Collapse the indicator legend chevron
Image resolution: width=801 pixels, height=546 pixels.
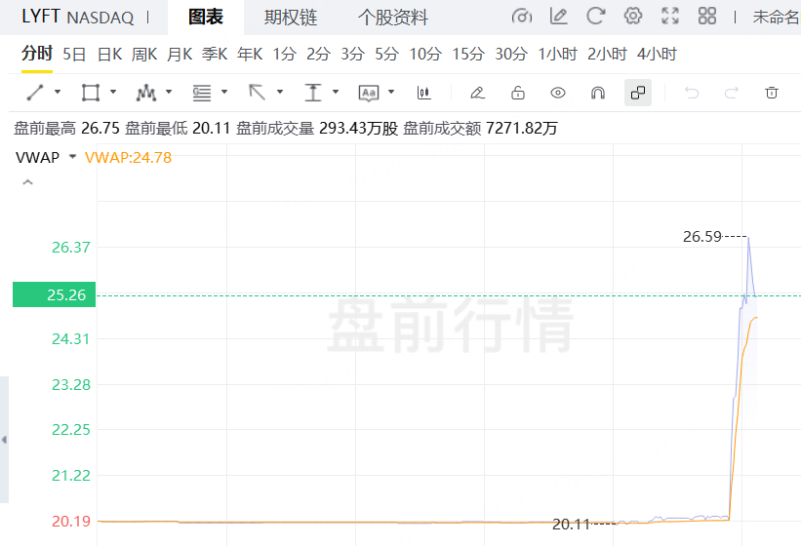point(28,182)
